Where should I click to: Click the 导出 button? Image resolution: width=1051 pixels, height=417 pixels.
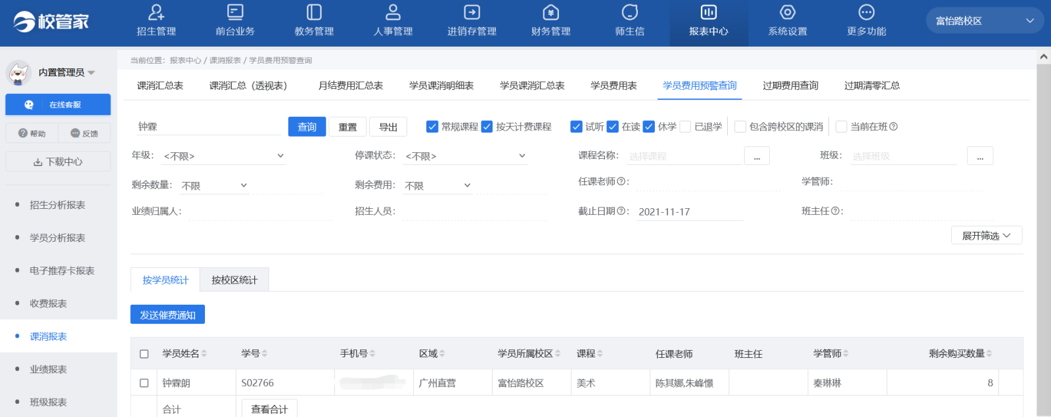tap(388, 127)
